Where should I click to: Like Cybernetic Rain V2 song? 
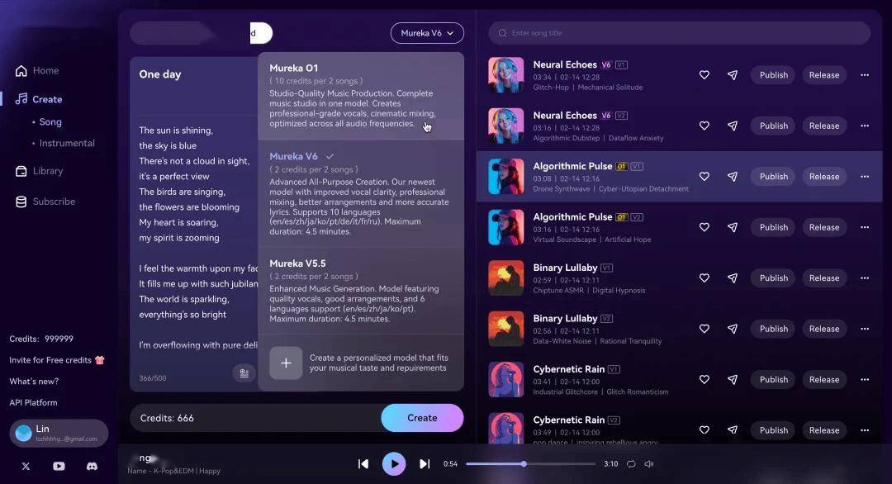pos(705,430)
